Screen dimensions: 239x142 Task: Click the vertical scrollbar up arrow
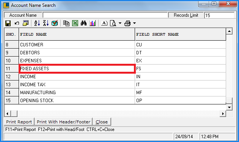(229, 31)
